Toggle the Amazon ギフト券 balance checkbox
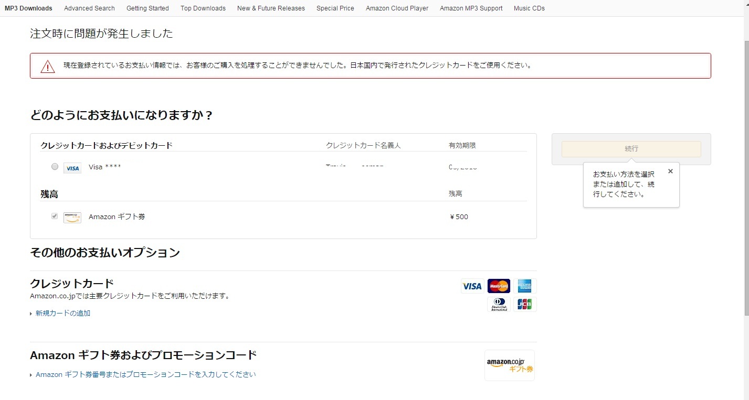 55,216
